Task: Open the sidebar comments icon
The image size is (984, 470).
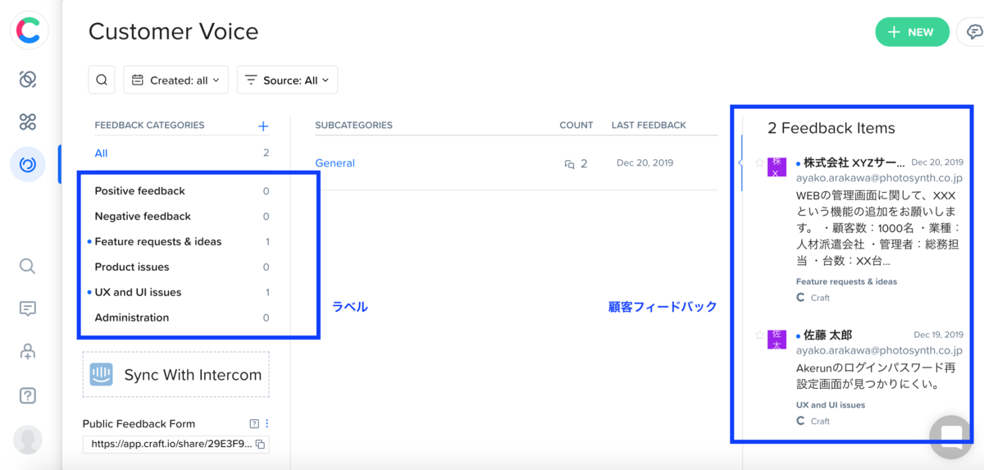Action: click(27, 308)
